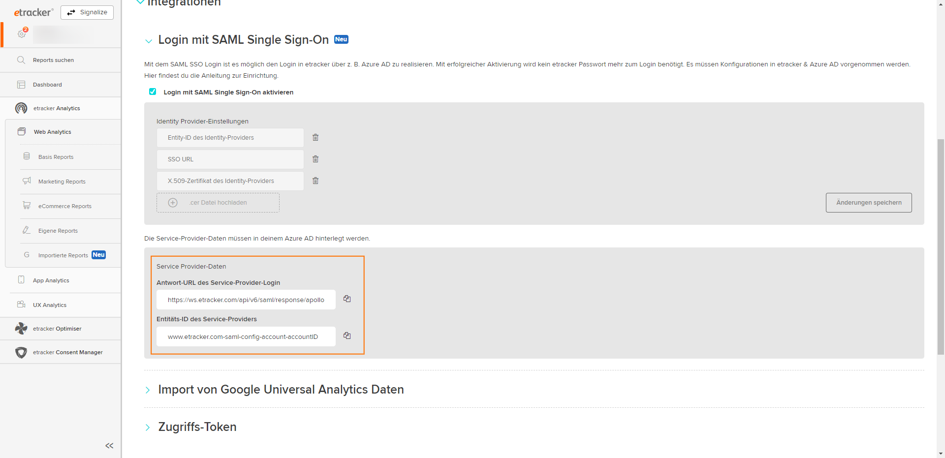
Task: Upload a .cer Datei
Action: pos(218,202)
